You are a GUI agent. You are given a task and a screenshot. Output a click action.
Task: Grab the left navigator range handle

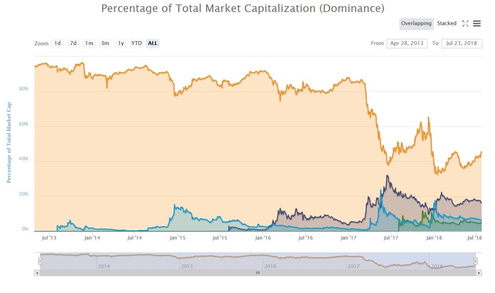[40, 261]
